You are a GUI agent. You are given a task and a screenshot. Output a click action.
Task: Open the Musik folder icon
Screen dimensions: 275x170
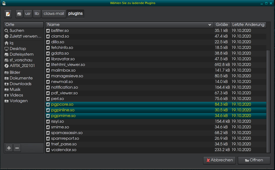tap(6, 89)
